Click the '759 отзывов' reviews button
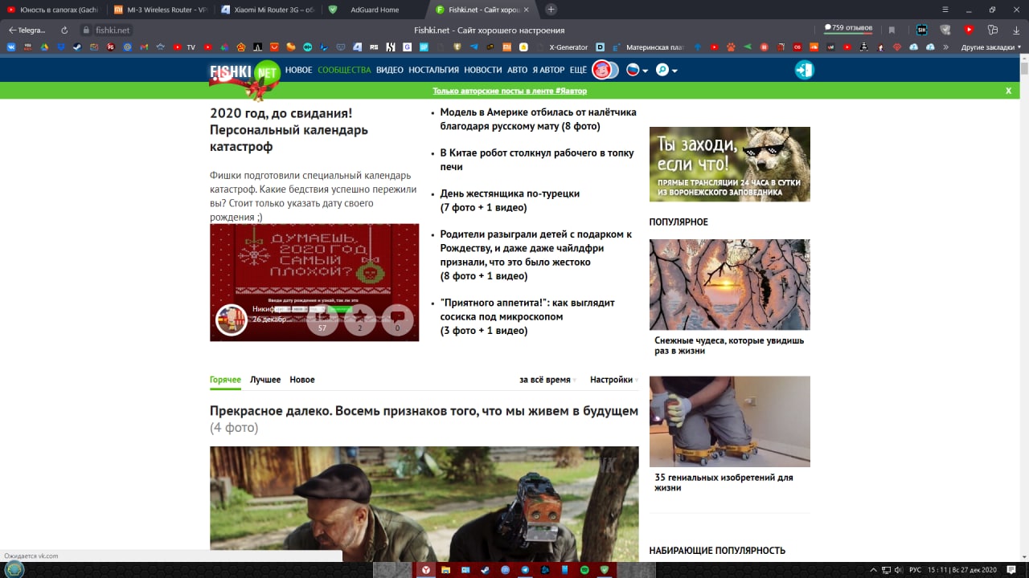Screen dimensions: 1029x578 click(x=848, y=28)
